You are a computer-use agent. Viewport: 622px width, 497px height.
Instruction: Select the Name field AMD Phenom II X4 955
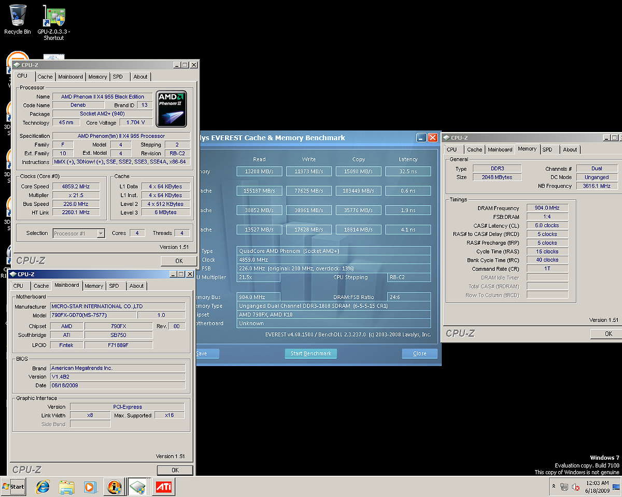point(103,97)
